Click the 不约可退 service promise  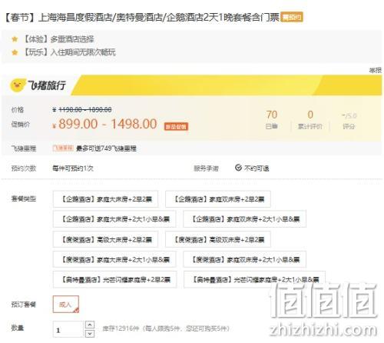(x=252, y=168)
